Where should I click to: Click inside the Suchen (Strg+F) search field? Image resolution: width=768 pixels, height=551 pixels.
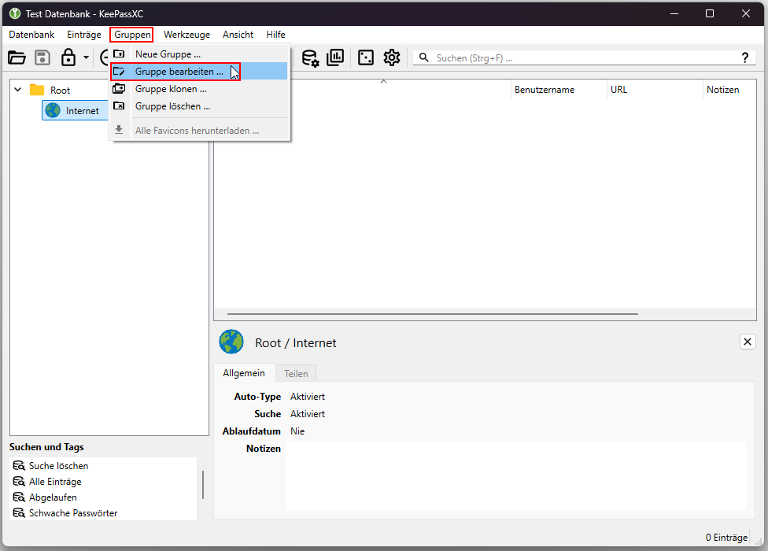pyautogui.click(x=583, y=57)
